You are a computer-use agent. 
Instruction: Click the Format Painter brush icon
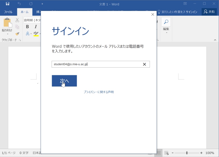(x=17, y=34)
